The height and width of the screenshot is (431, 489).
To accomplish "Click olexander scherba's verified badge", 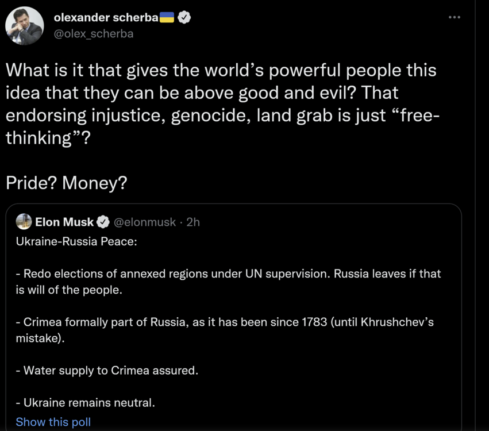I will 184,18.
